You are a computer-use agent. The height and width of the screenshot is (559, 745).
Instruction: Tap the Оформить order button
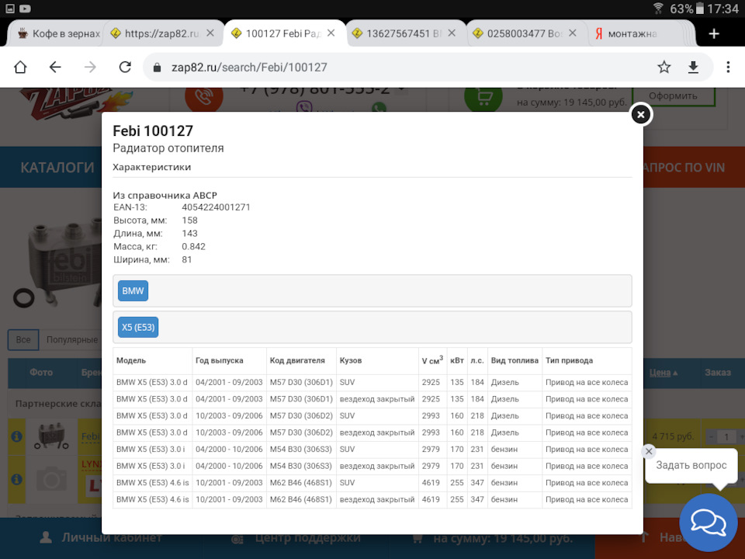point(674,95)
